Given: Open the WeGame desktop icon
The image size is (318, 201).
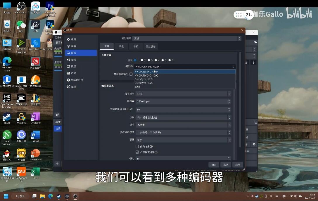Looking at the screenshot, I should coord(21,118).
